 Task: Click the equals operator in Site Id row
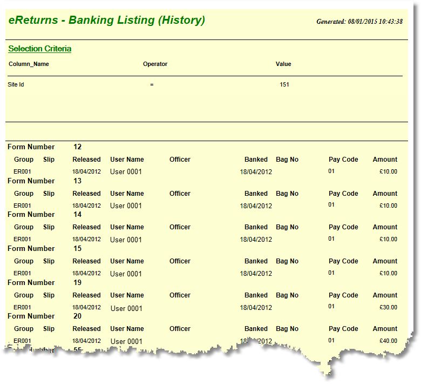(152, 84)
